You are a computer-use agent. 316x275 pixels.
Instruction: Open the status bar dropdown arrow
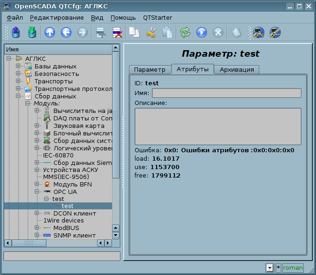270,268
